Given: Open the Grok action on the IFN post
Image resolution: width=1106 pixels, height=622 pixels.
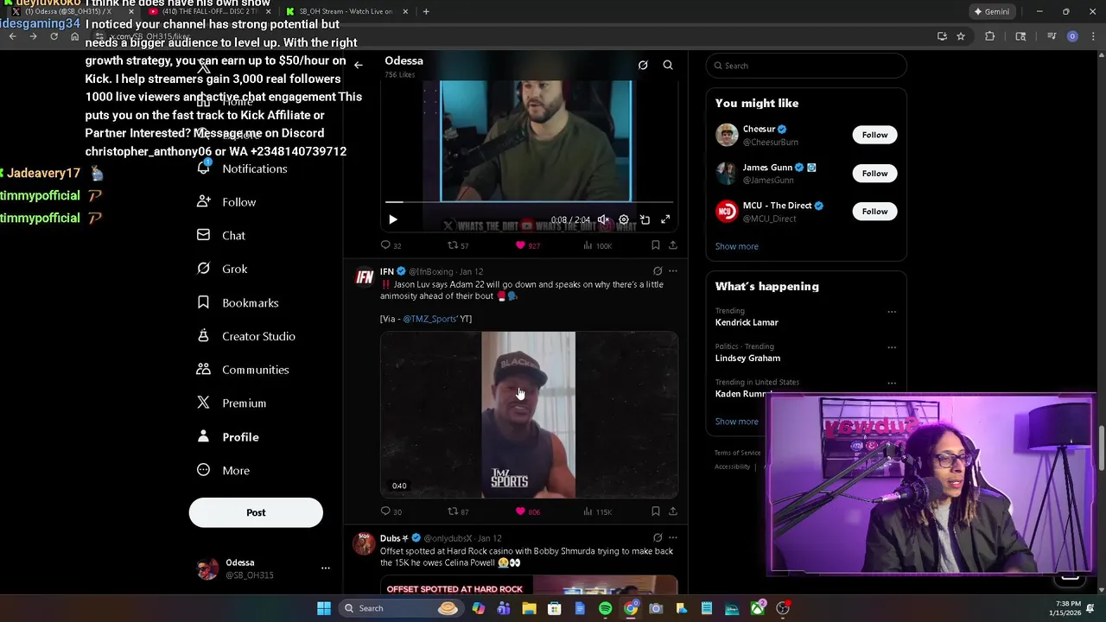Looking at the screenshot, I should coord(658,271).
